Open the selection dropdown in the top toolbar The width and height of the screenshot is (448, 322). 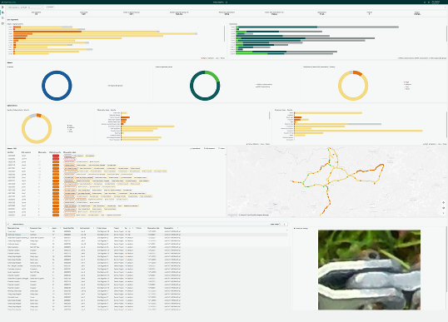coord(25,7)
